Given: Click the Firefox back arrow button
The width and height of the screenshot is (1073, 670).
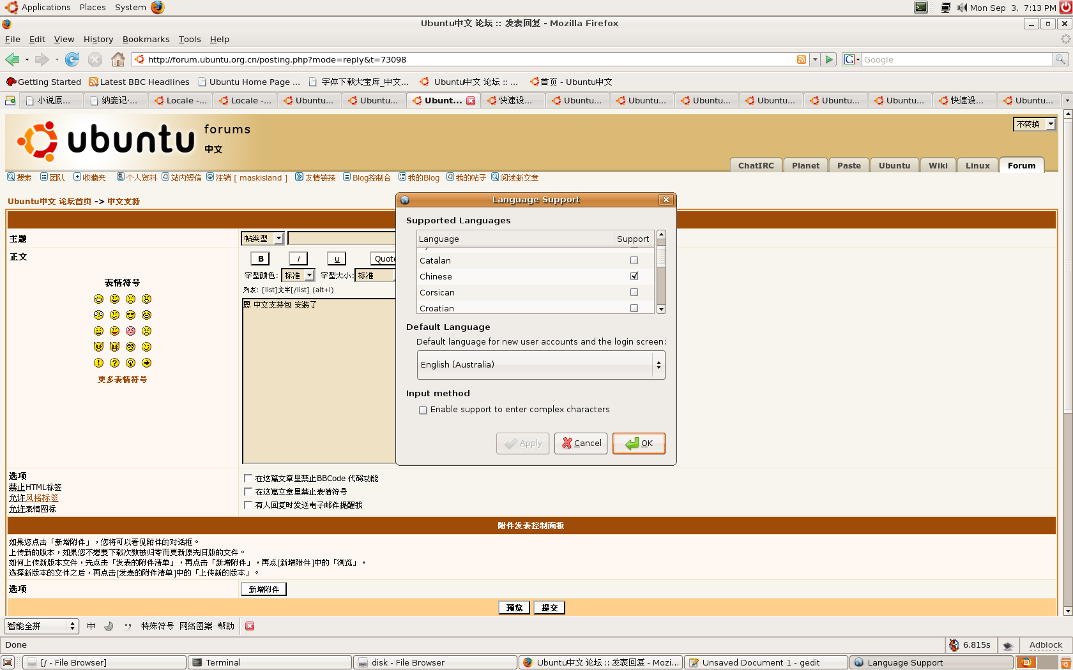Looking at the screenshot, I should tap(12, 59).
